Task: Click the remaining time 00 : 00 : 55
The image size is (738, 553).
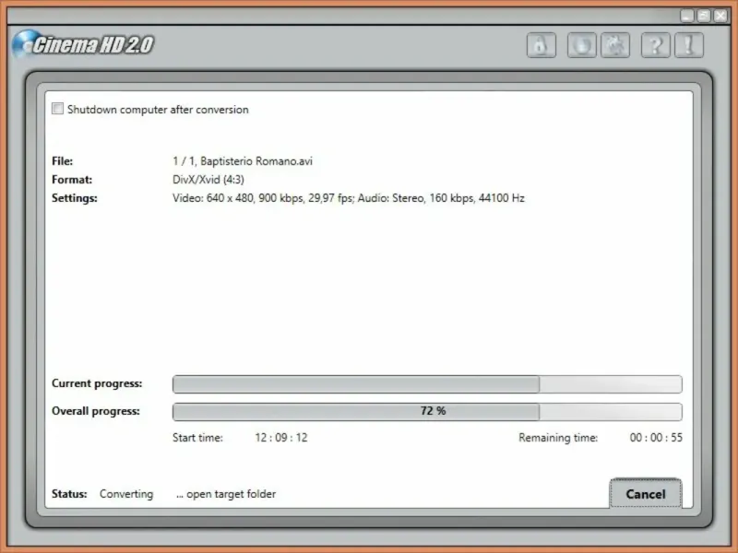Action: point(656,438)
